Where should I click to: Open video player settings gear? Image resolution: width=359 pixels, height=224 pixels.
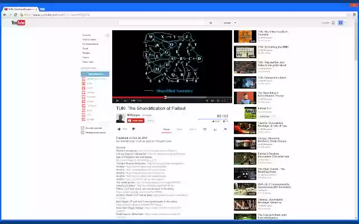click(x=218, y=101)
